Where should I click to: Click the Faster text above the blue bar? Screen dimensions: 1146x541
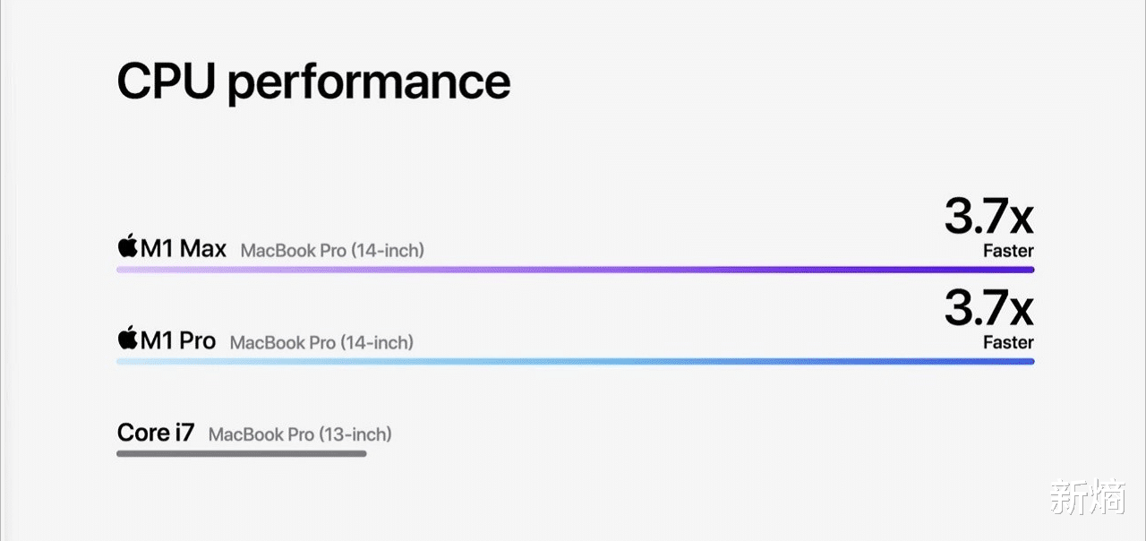pos(1008,342)
